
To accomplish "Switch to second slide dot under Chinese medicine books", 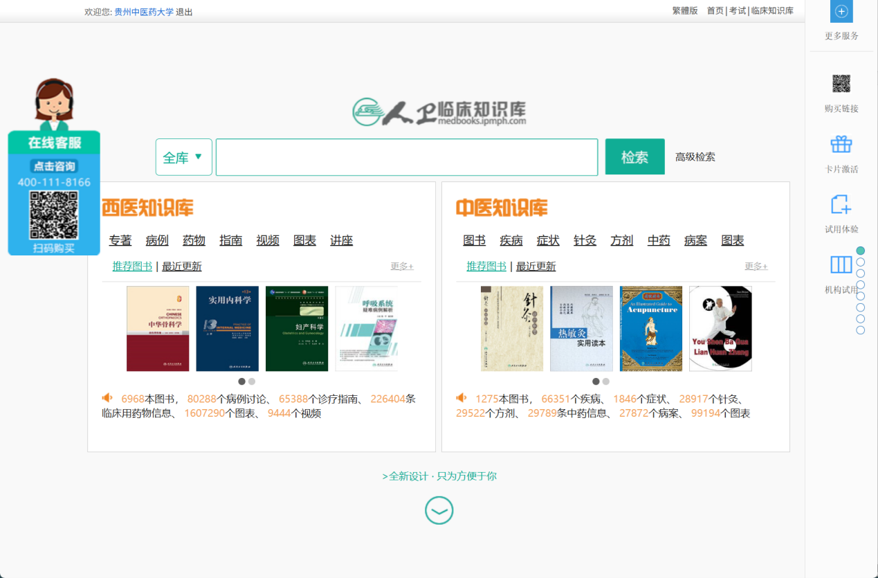I will [x=606, y=381].
